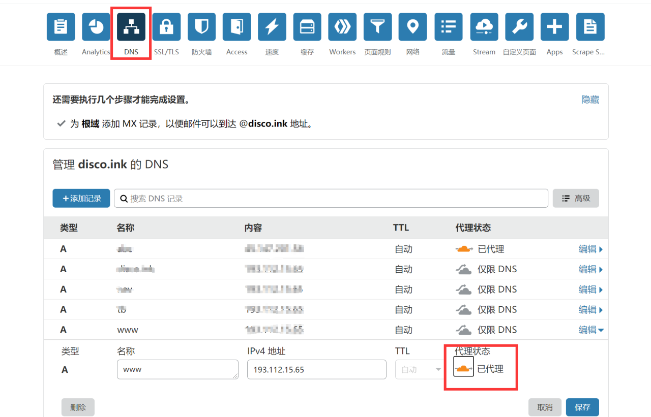Click the gray cloud in the www row
Image resolution: width=651 pixels, height=417 pixels.
click(463, 330)
